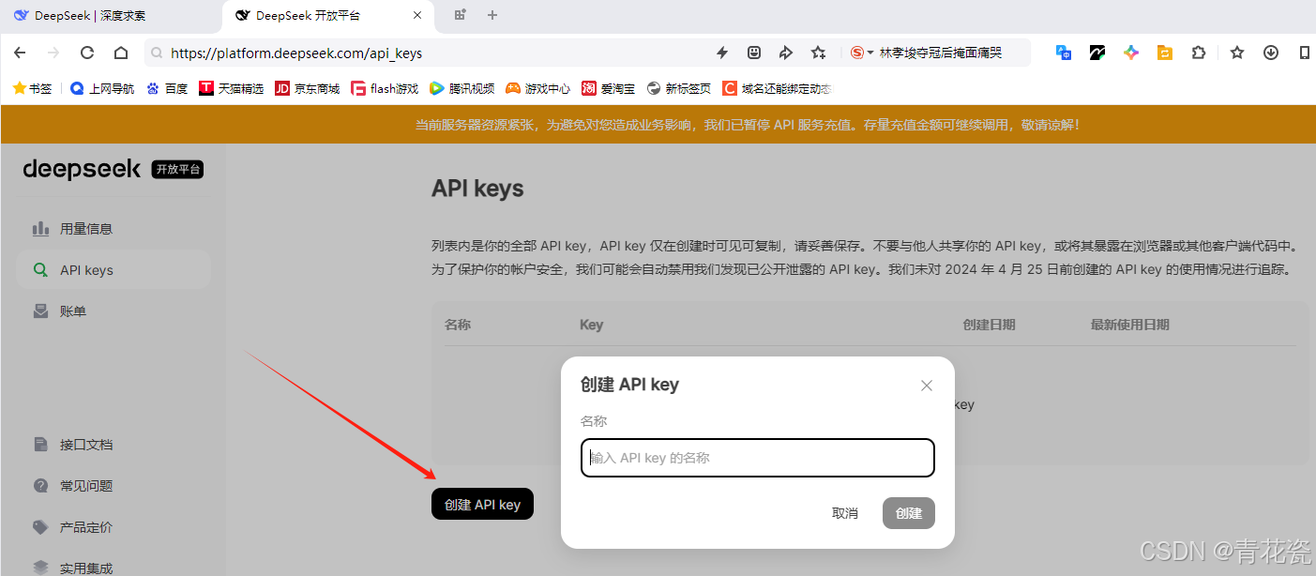Switch to the DeepSeek 深度求索 tab
Viewport: 1316px width, 576px height.
coord(89,15)
